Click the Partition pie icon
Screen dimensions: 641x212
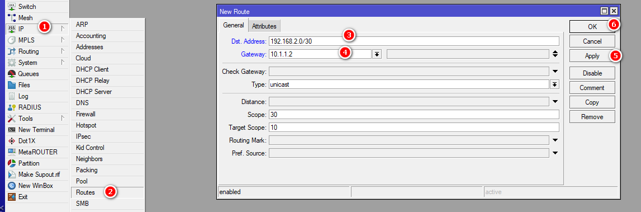12,163
